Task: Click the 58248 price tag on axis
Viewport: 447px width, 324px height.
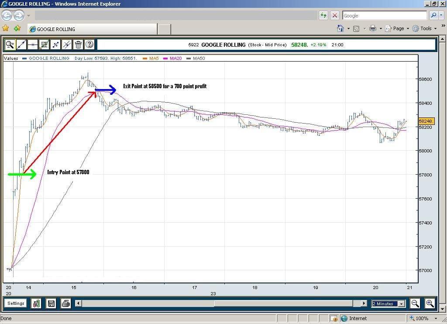Action: (x=426, y=121)
